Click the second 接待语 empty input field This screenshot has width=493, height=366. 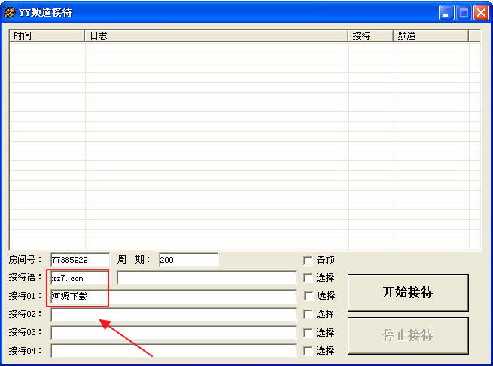(206, 278)
